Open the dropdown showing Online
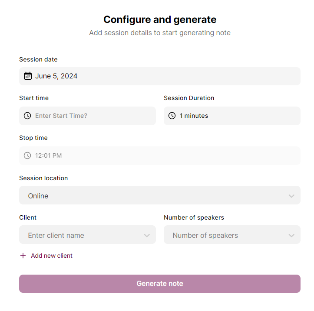The width and height of the screenshot is (314, 311). point(160,195)
